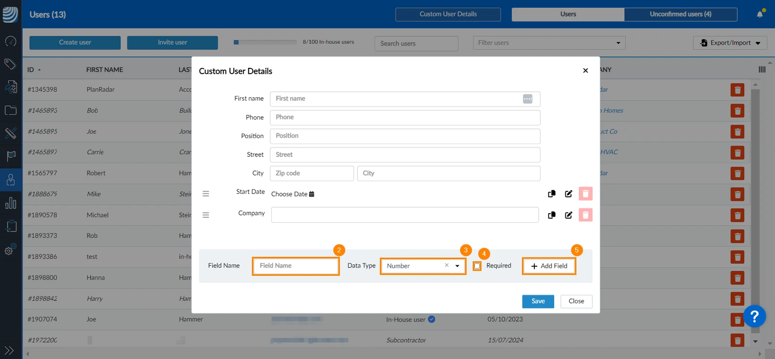Switch to Unconfirmed users (4) tab
The width and height of the screenshot is (775, 359).
tap(681, 14)
